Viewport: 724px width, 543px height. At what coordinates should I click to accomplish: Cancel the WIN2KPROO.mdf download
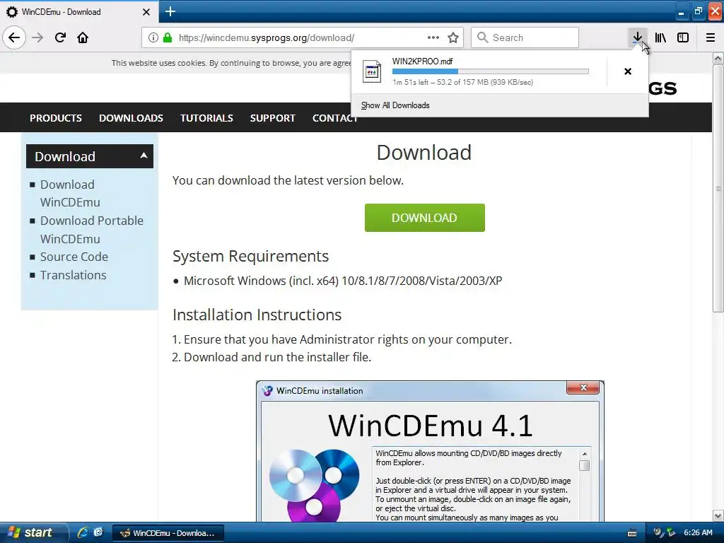tap(628, 71)
